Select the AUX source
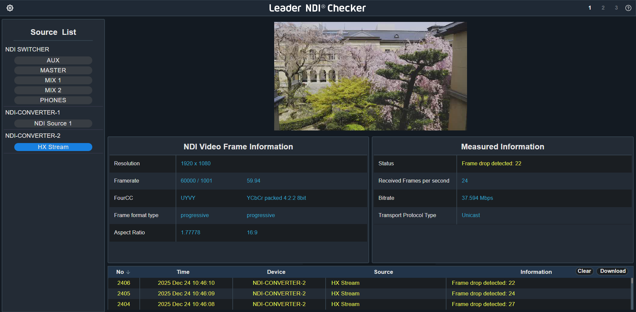This screenshot has height=312, width=636. pos(53,60)
